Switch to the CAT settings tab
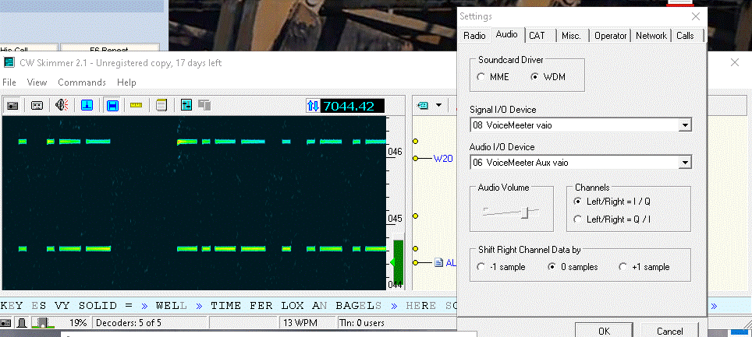 pyautogui.click(x=537, y=36)
